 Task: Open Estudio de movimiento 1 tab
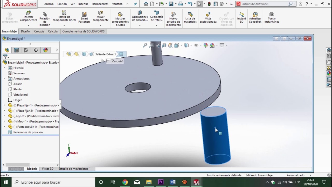[74, 169]
